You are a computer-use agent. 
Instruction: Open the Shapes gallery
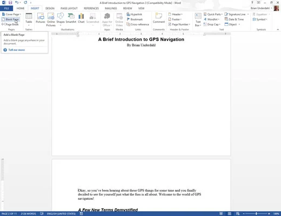coord(61,19)
